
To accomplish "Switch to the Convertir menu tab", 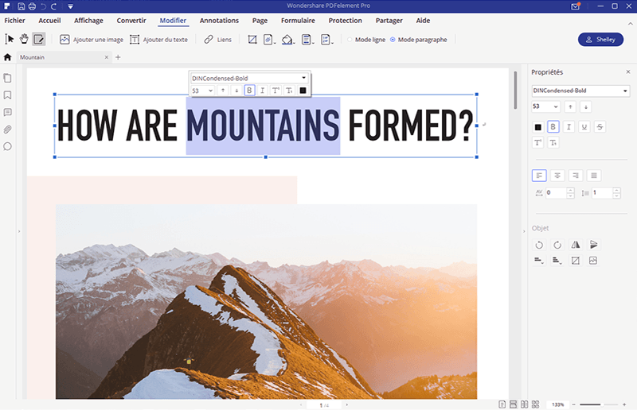I will point(131,19).
